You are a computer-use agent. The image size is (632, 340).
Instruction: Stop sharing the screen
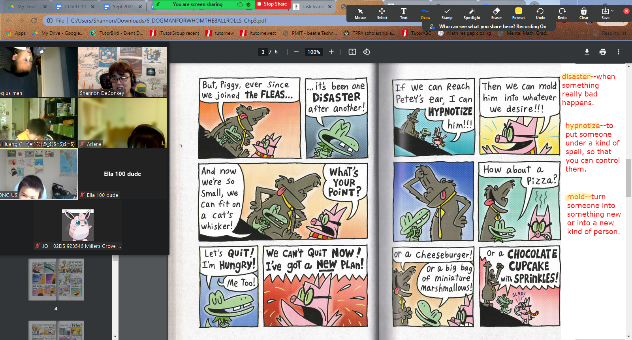click(x=273, y=4)
